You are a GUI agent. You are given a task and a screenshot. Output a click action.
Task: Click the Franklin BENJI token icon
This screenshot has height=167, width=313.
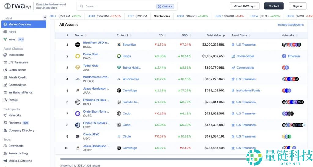[x=78, y=102]
